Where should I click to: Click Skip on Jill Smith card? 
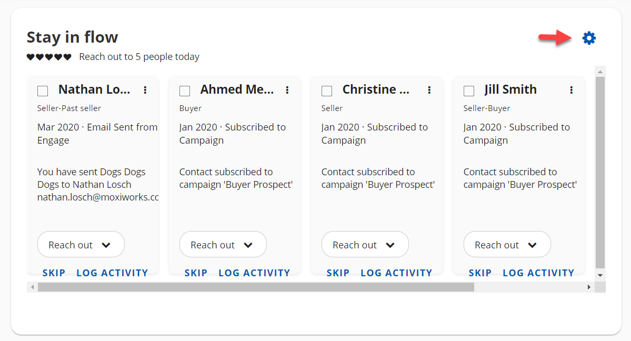[480, 273]
